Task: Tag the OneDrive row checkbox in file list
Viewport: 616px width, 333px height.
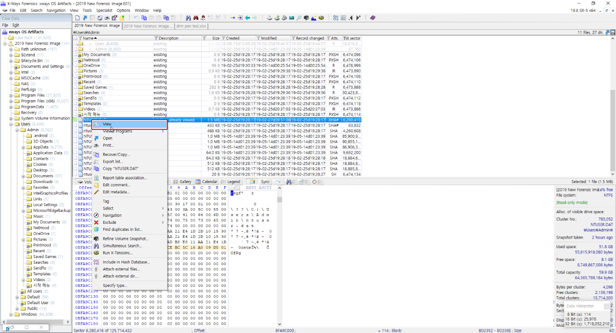Action: point(76,66)
